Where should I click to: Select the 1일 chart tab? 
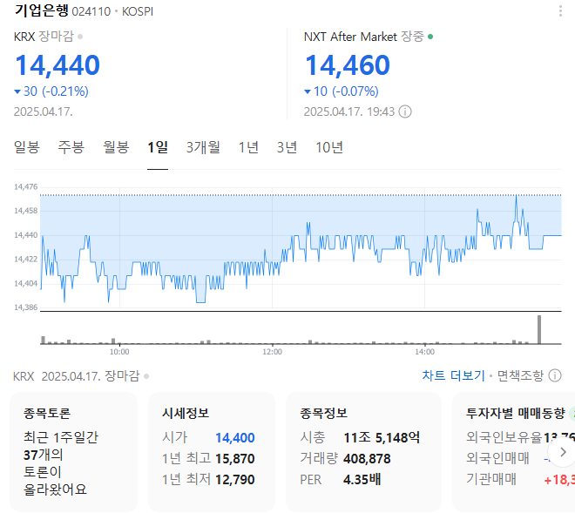tap(158, 147)
